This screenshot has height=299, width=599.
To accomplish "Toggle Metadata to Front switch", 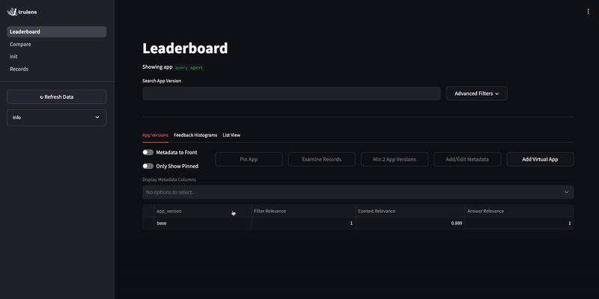I will click(x=148, y=152).
